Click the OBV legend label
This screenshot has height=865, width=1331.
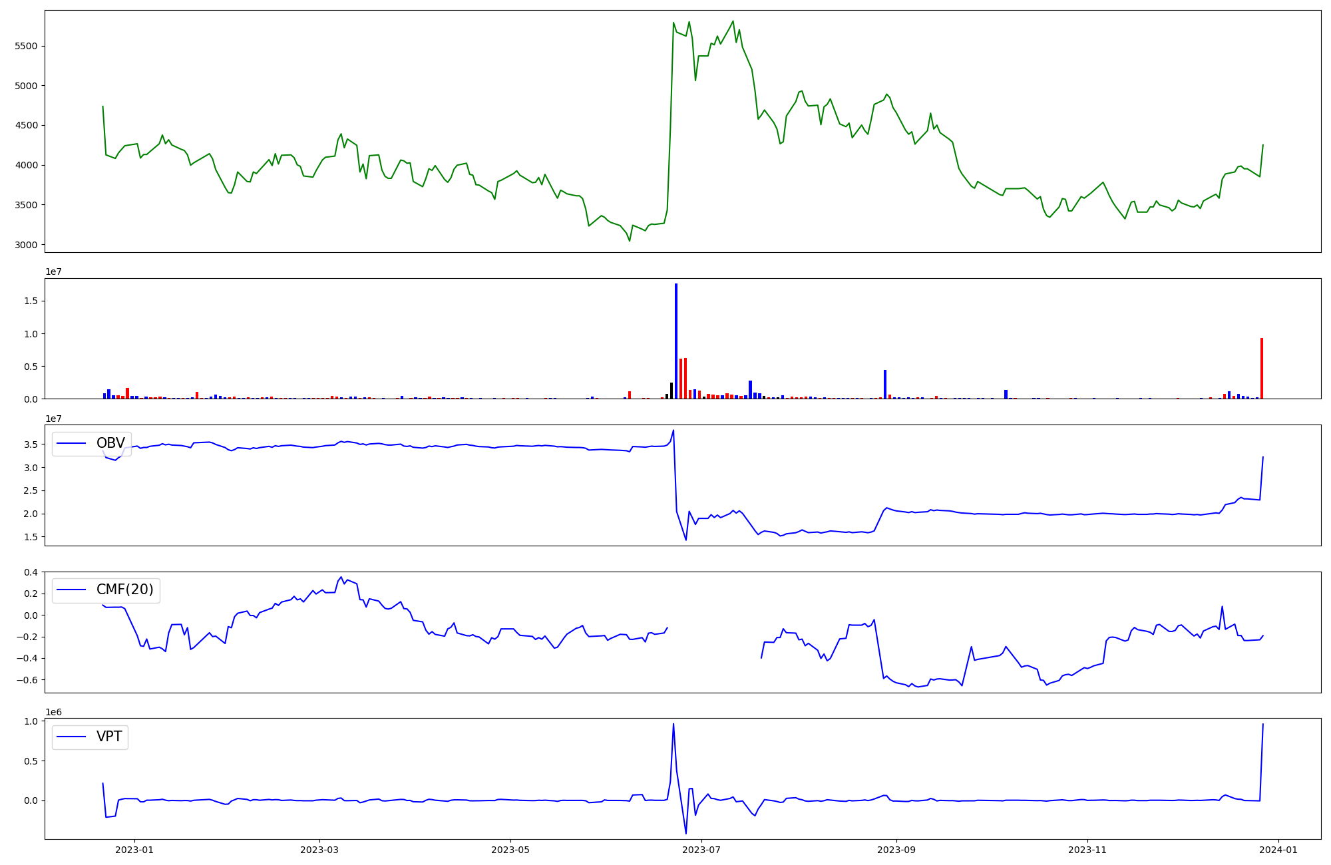tap(110, 443)
